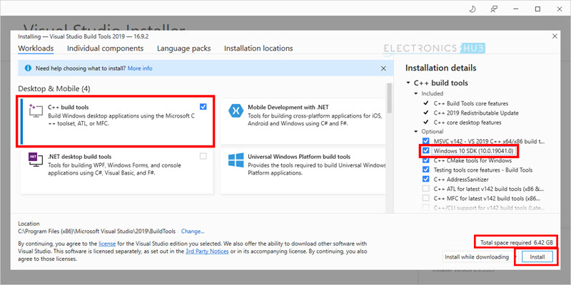
Task: Collapse the Optional components section
Action: point(416,132)
